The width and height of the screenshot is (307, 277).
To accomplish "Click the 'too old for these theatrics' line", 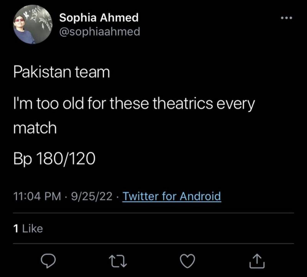I will coord(134,103).
